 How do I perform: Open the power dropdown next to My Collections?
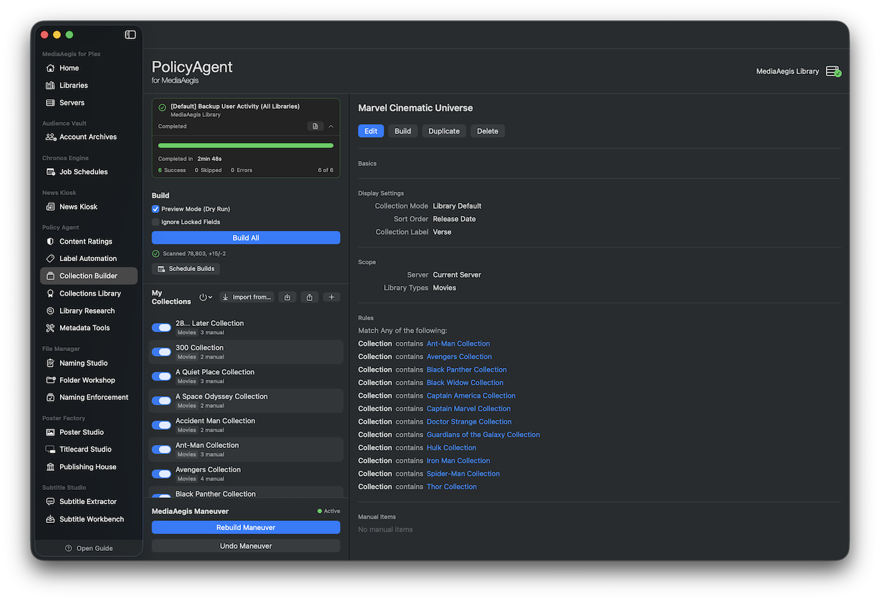[x=206, y=297]
